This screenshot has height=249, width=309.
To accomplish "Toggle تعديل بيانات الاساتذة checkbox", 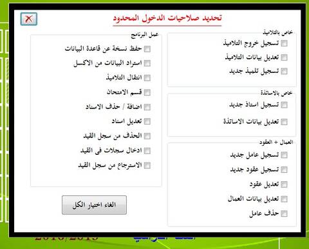I will (x=284, y=122).
